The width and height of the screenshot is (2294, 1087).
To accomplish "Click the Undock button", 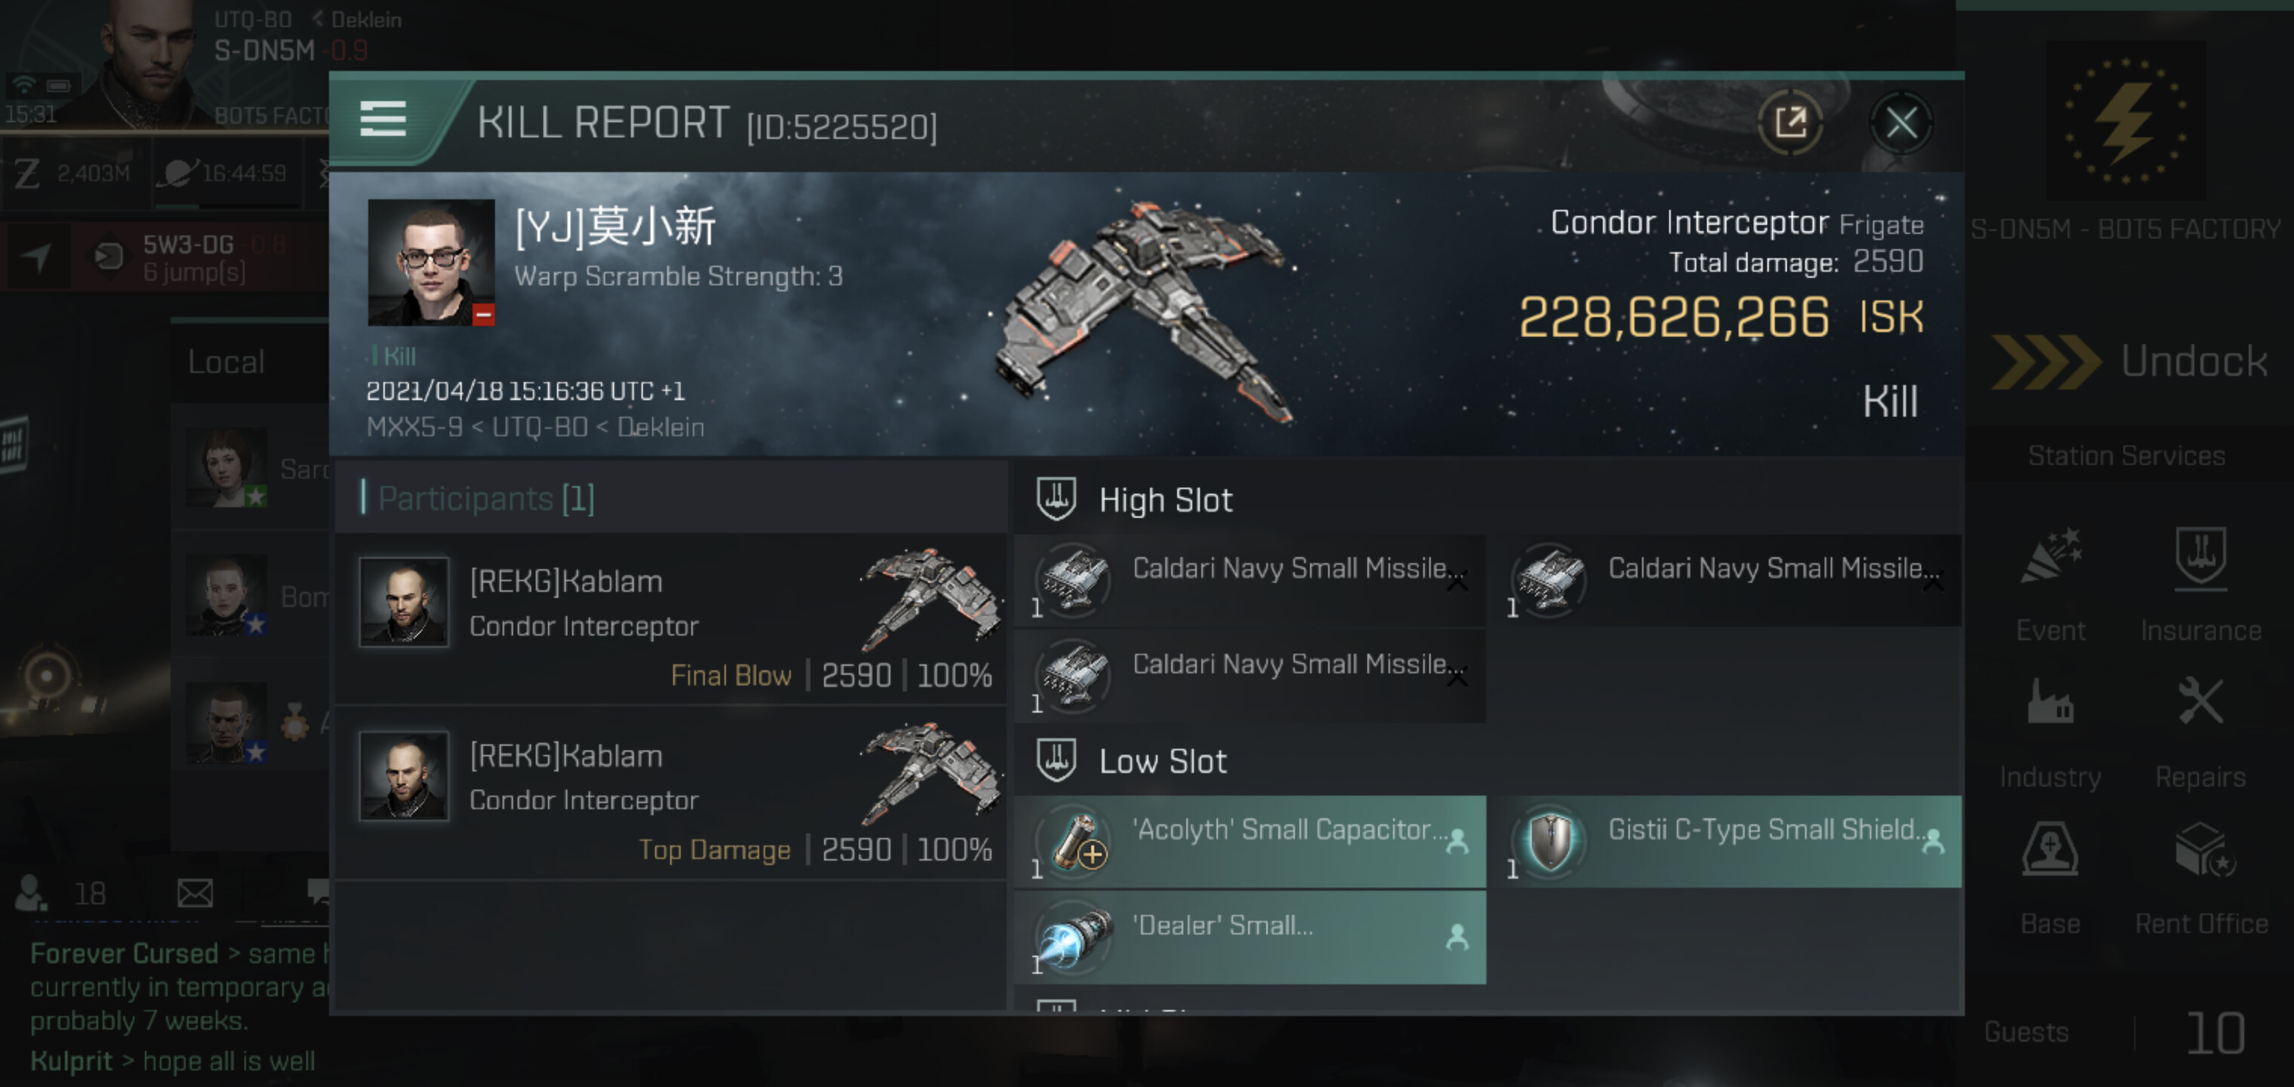I will 2128,361.
